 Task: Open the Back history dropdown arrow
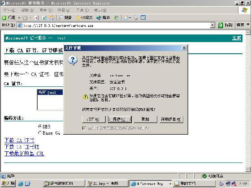19,18
